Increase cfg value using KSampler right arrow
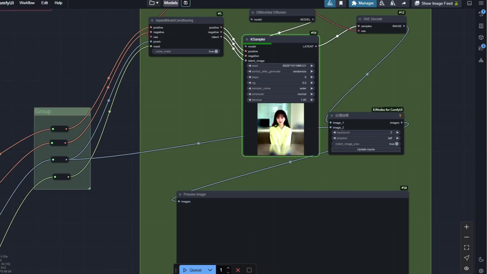This screenshot has width=488, height=274. point(312,83)
